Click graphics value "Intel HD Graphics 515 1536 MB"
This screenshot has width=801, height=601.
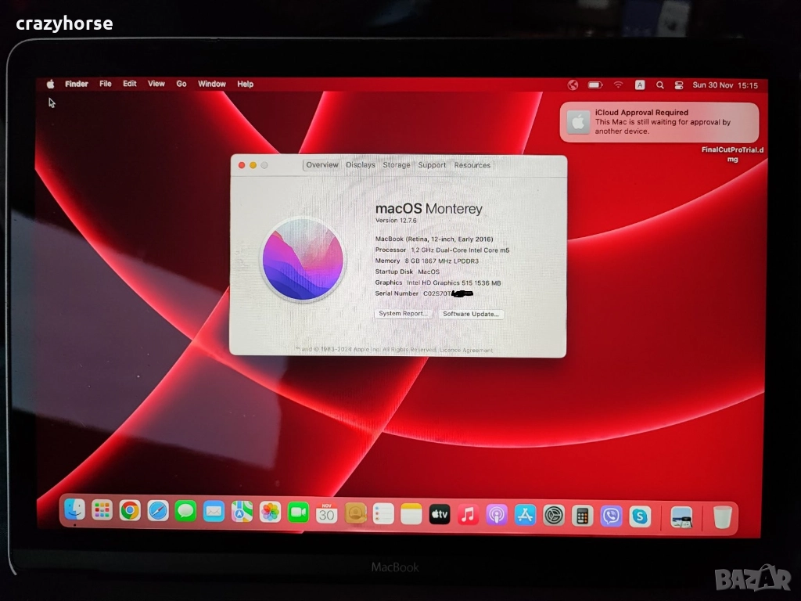[454, 283]
